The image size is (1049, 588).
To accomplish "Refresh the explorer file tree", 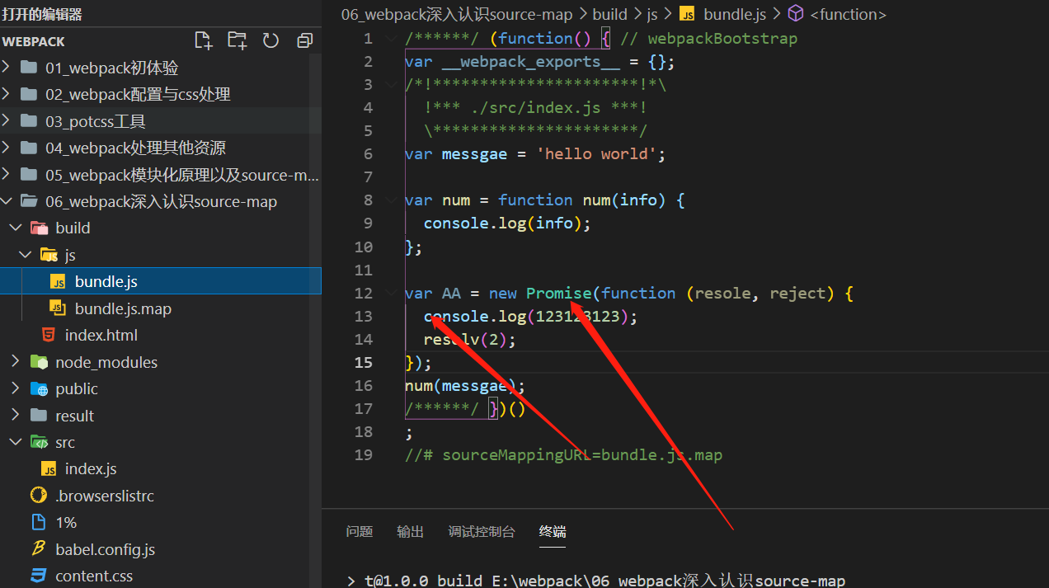I will [x=270, y=40].
